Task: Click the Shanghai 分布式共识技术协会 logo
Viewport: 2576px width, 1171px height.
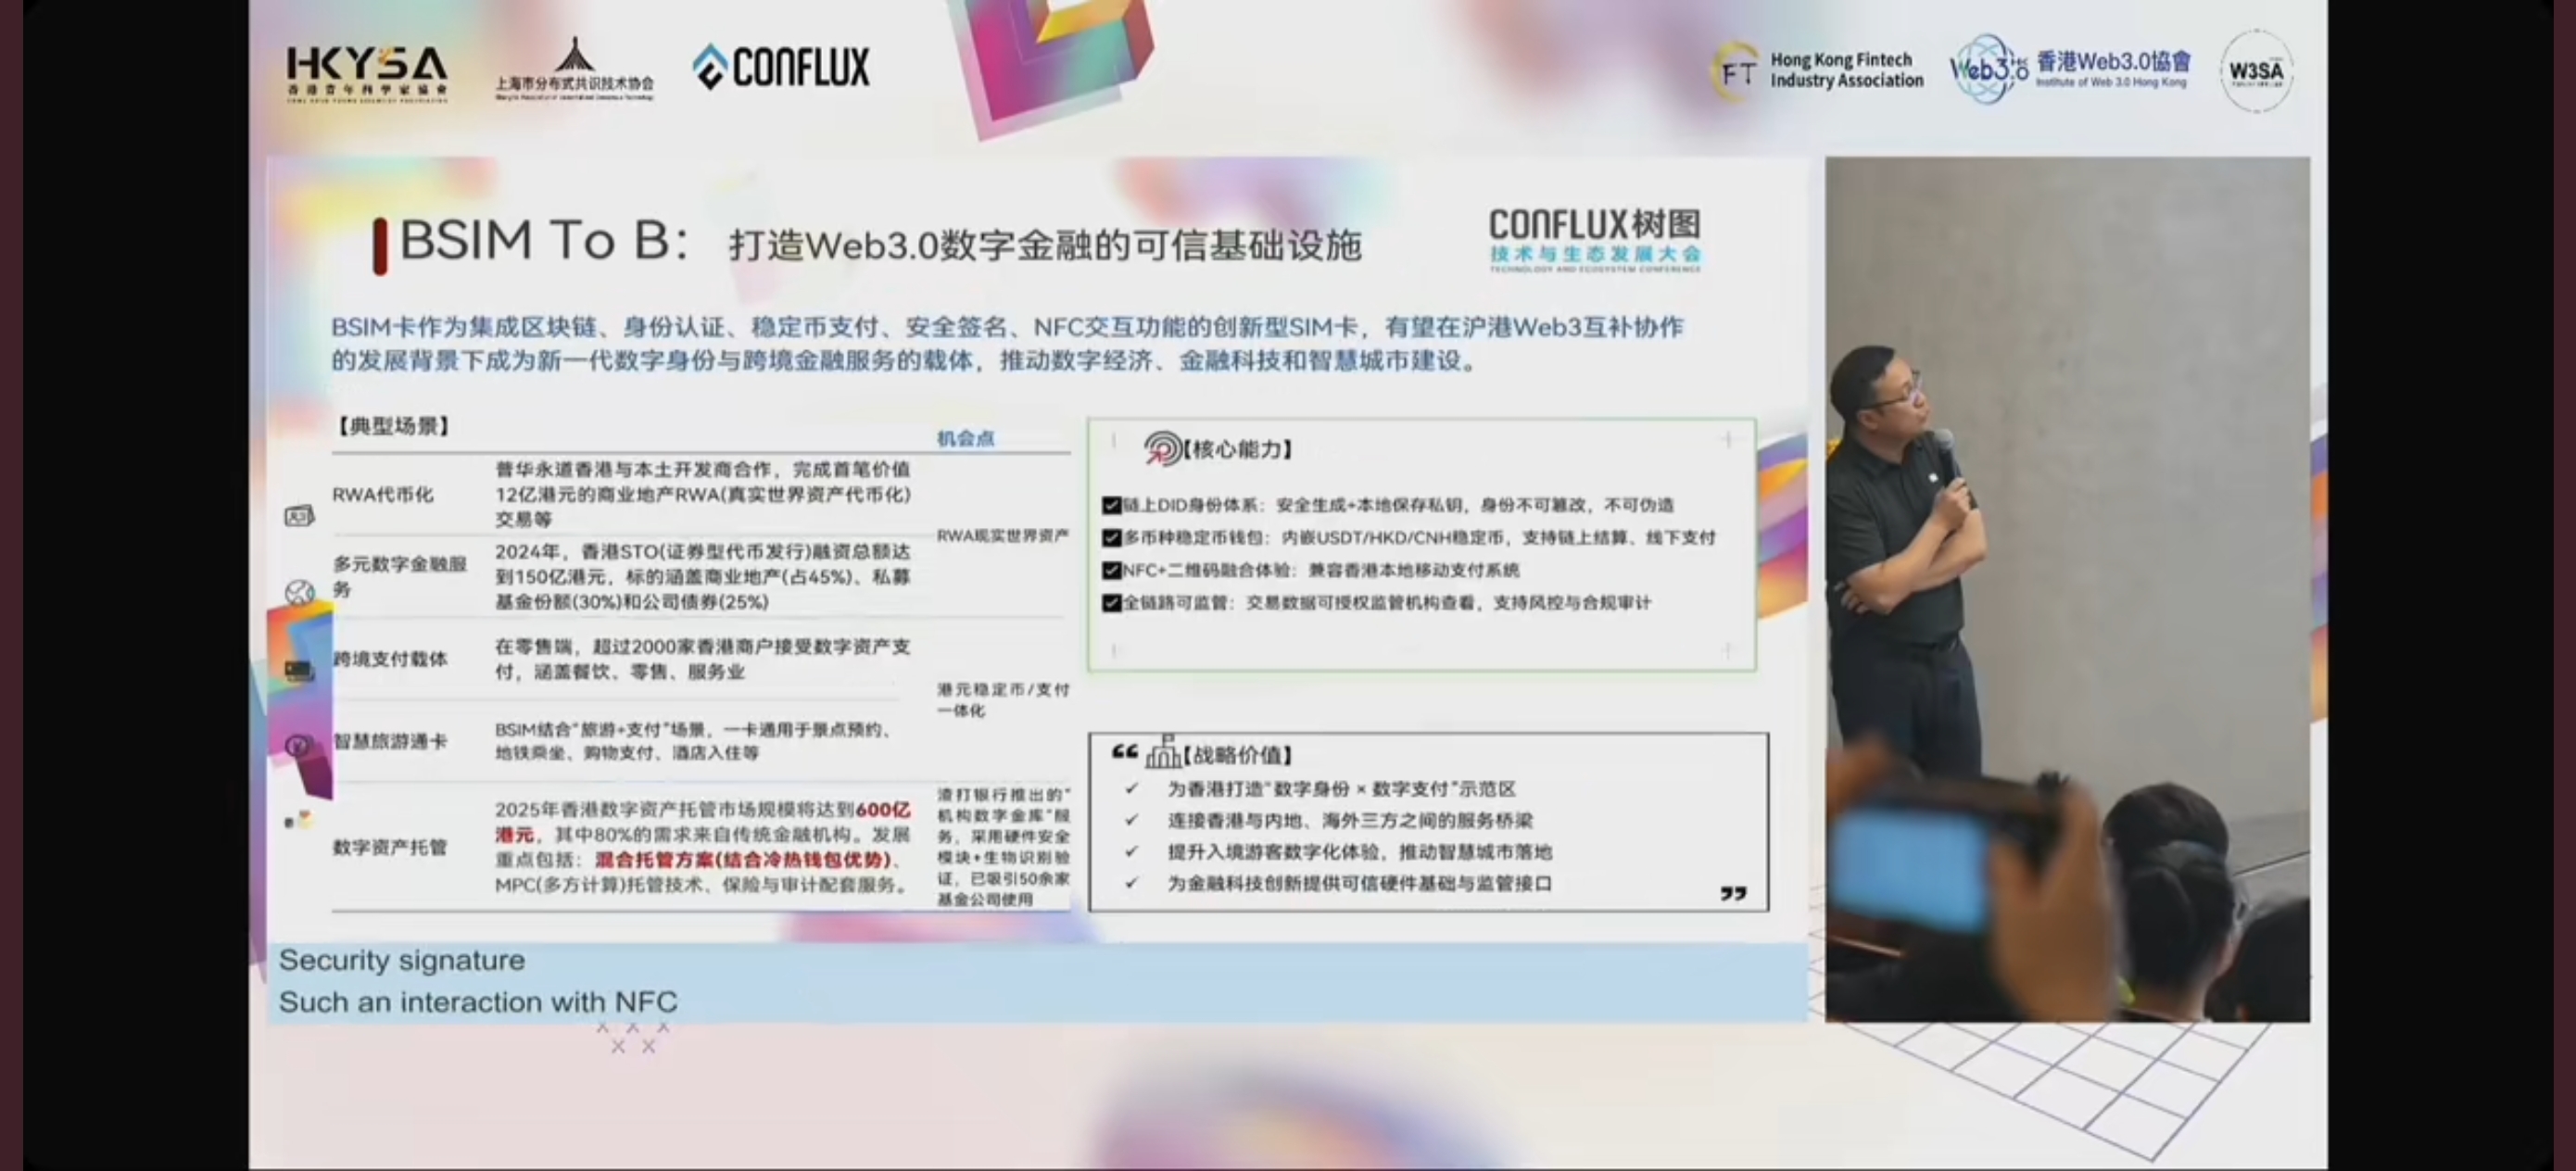Action: tap(574, 69)
